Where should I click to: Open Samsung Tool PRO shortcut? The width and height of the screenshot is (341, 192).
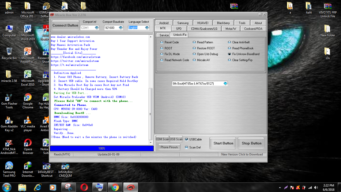tap(9, 169)
